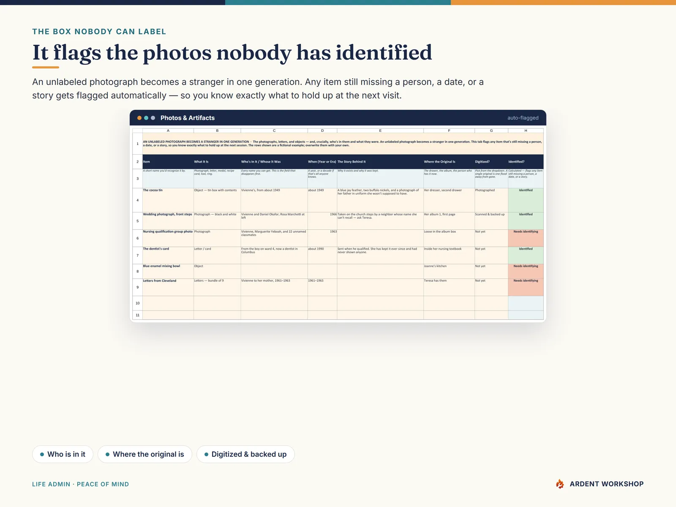This screenshot has height=507, width=676.
Task: Select the 'Digitized & backed up' pill
Action: 245,454
